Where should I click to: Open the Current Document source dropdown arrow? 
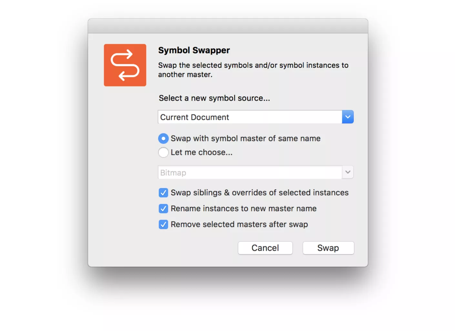[x=348, y=117]
